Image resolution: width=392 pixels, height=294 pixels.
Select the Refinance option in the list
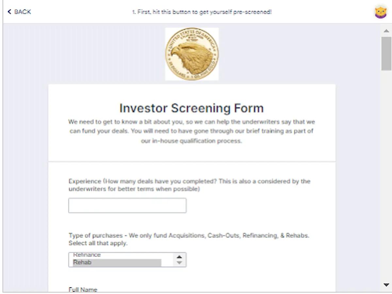(87, 255)
